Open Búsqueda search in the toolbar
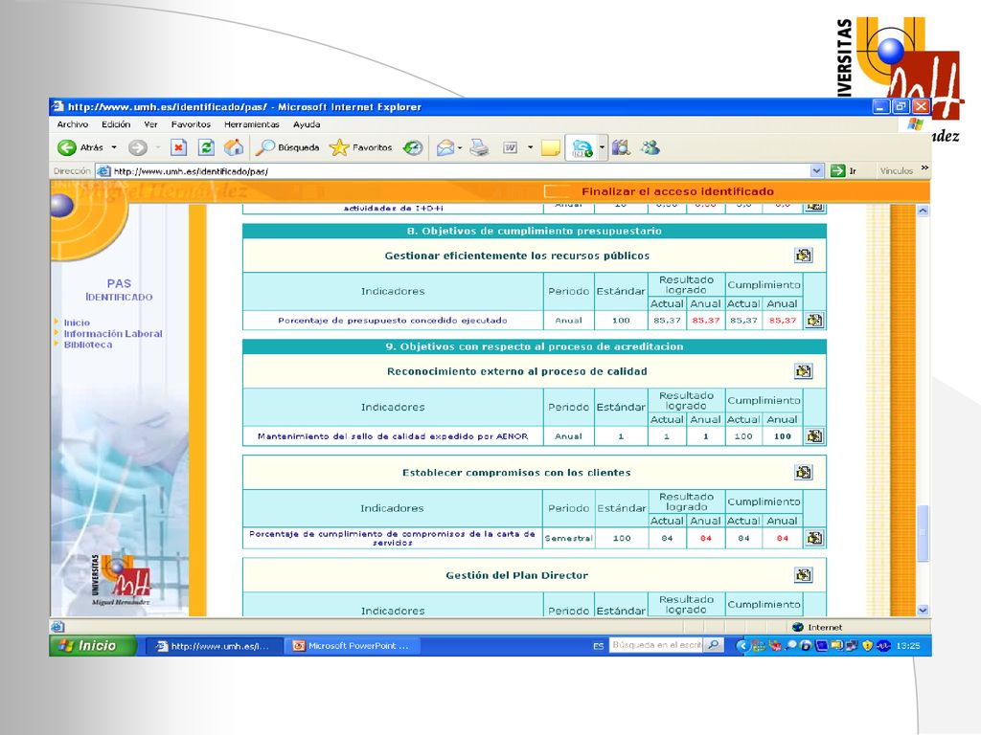The image size is (981, 735). 287,147
